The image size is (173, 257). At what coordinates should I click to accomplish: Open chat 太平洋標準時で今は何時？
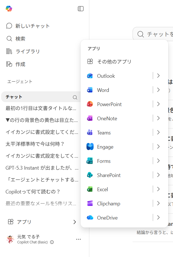[x=35, y=144]
